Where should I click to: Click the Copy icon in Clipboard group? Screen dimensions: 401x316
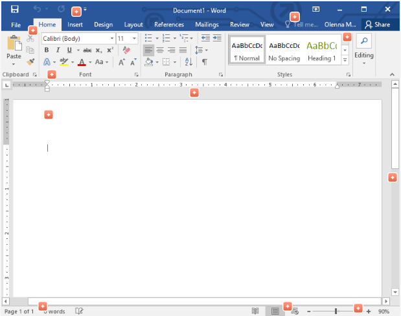(x=30, y=50)
